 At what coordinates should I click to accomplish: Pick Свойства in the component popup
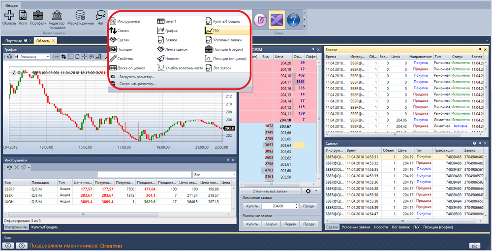(122, 59)
